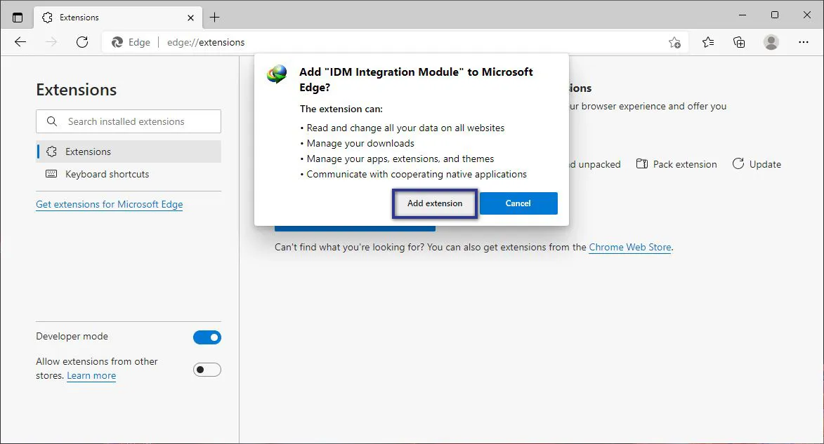Disable the Developer mode toggle

[x=207, y=337]
